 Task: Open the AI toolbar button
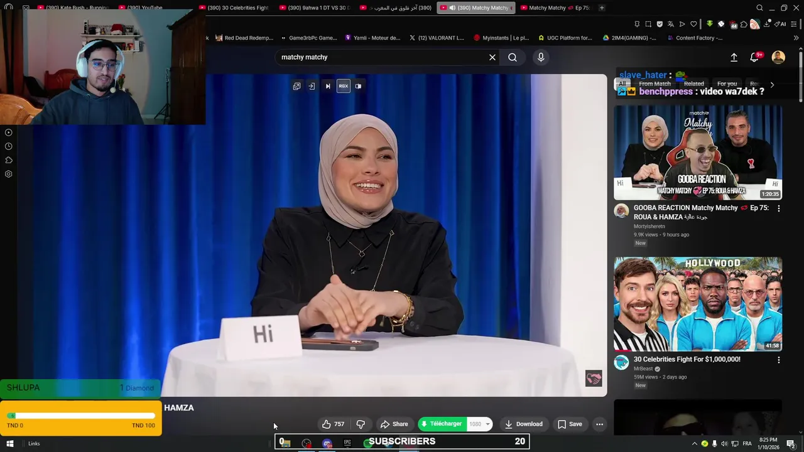coord(781,24)
